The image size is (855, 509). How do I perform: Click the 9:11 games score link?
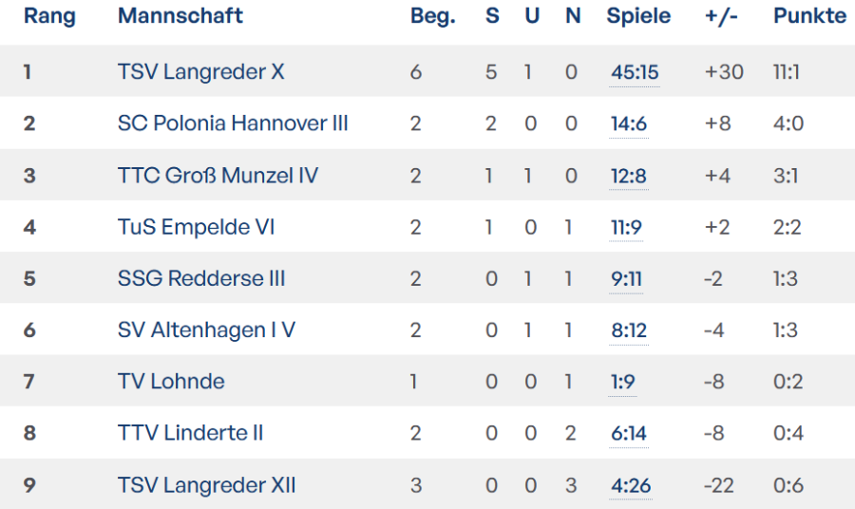click(x=627, y=278)
